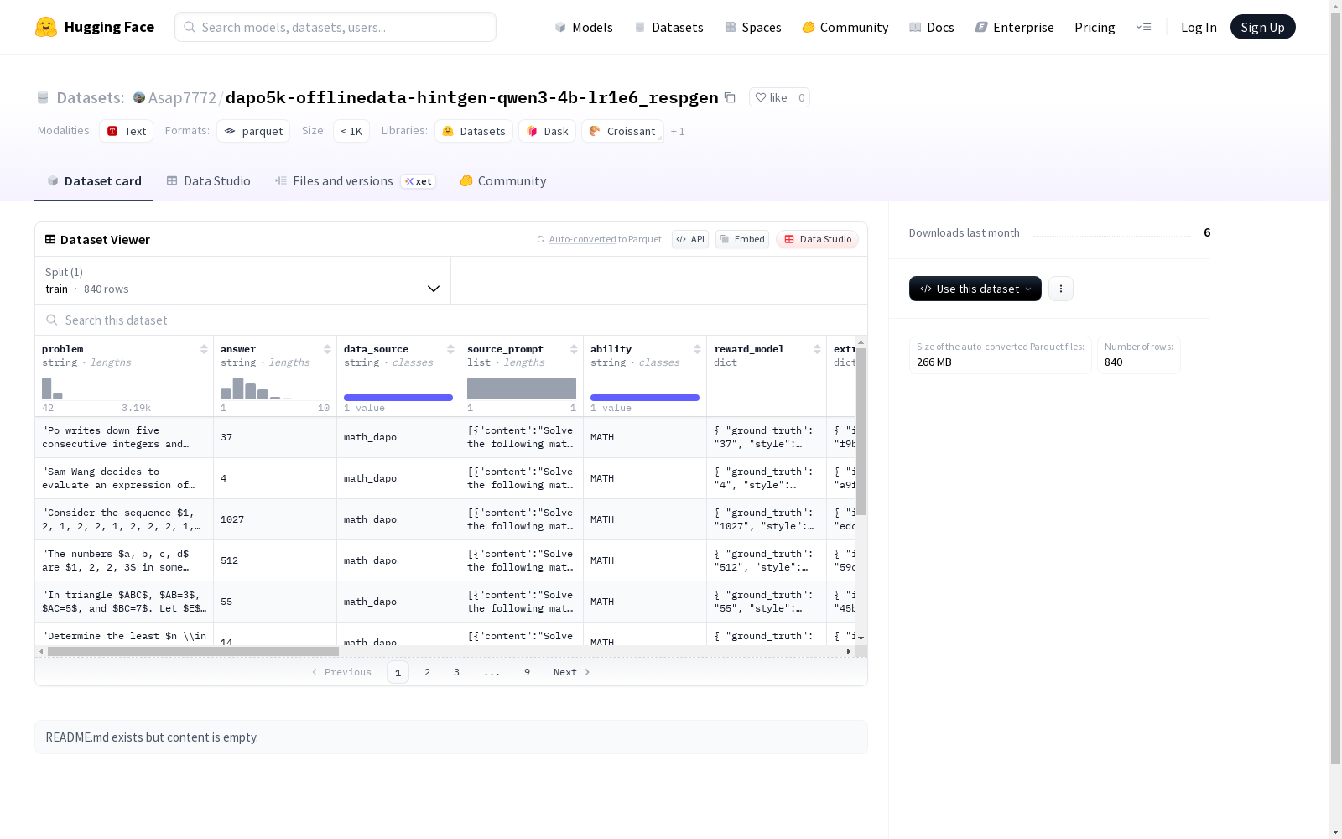
Task: Click the Auto-converted link
Action: (x=583, y=239)
